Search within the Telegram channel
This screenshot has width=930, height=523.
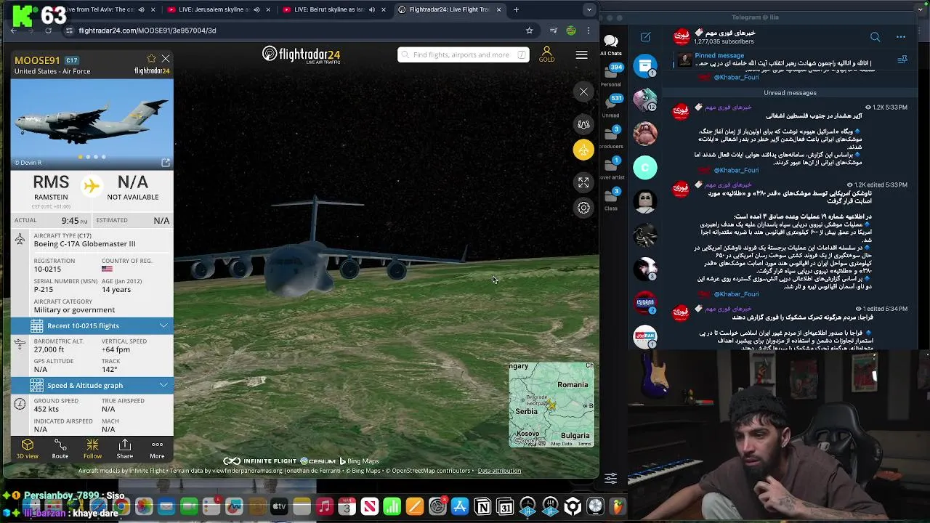coord(875,37)
